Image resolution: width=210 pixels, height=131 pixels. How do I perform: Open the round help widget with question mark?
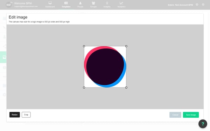click(x=203, y=124)
